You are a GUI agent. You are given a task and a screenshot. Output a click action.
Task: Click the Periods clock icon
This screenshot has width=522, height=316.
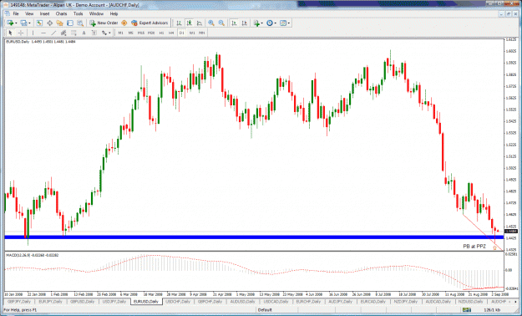[x=270, y=23]
